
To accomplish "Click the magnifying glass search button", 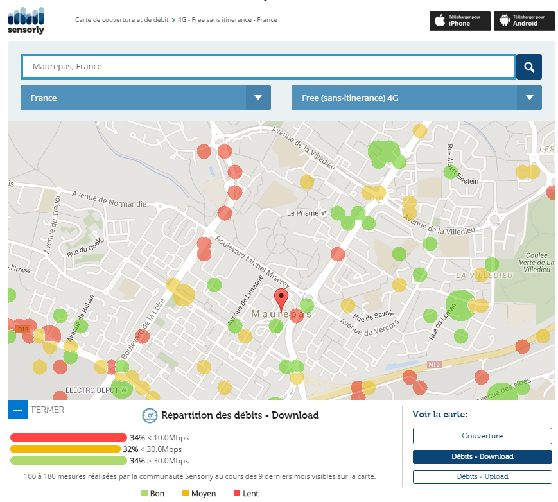I will pyautogui.click(x=528, y=67).
